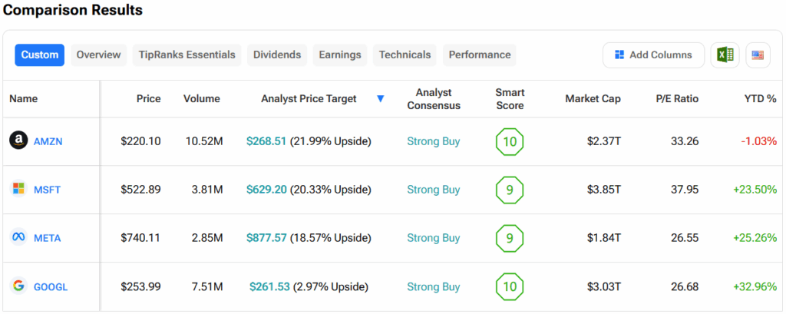The height and width of the screenshot is (314, 786).
Task: Click MSFT $629.20 price target
Action: click(266, 190)
